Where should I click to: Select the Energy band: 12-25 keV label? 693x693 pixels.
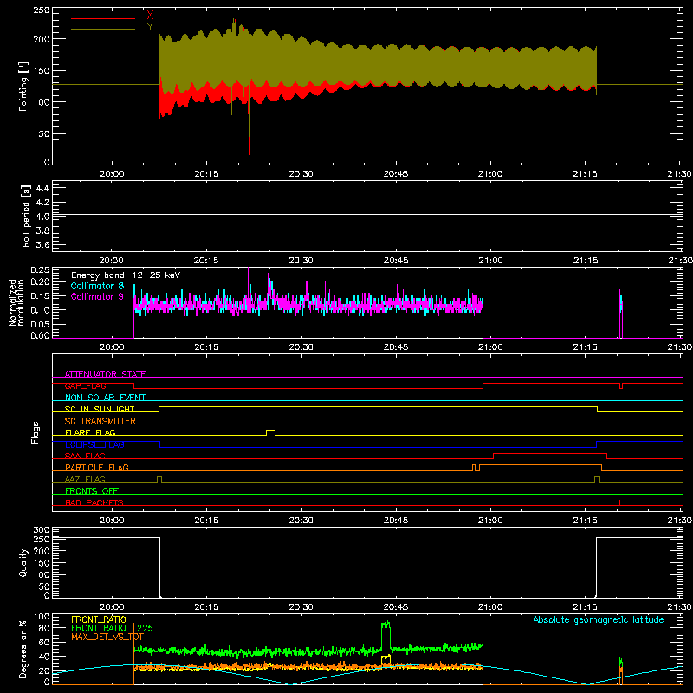126,275
